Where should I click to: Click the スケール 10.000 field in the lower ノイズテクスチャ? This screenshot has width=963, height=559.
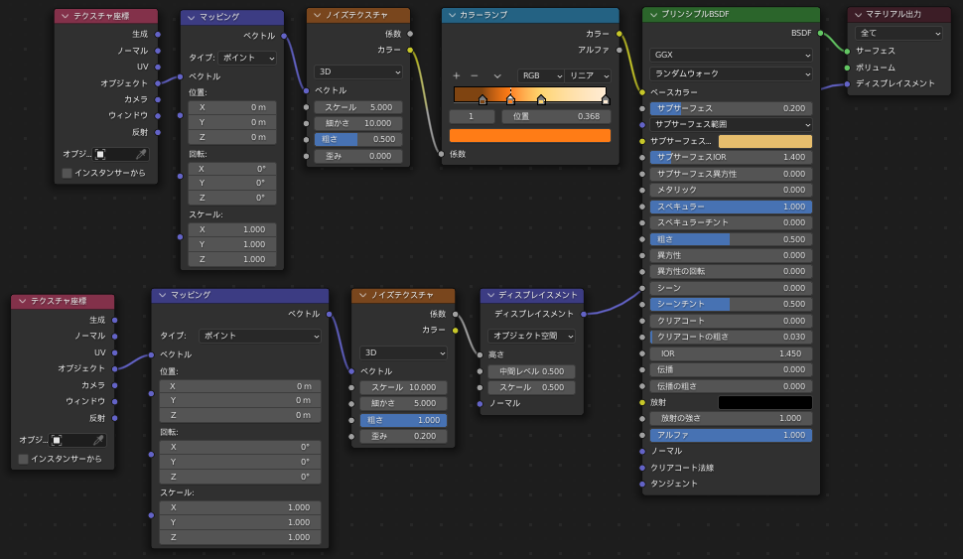(403, 387)
